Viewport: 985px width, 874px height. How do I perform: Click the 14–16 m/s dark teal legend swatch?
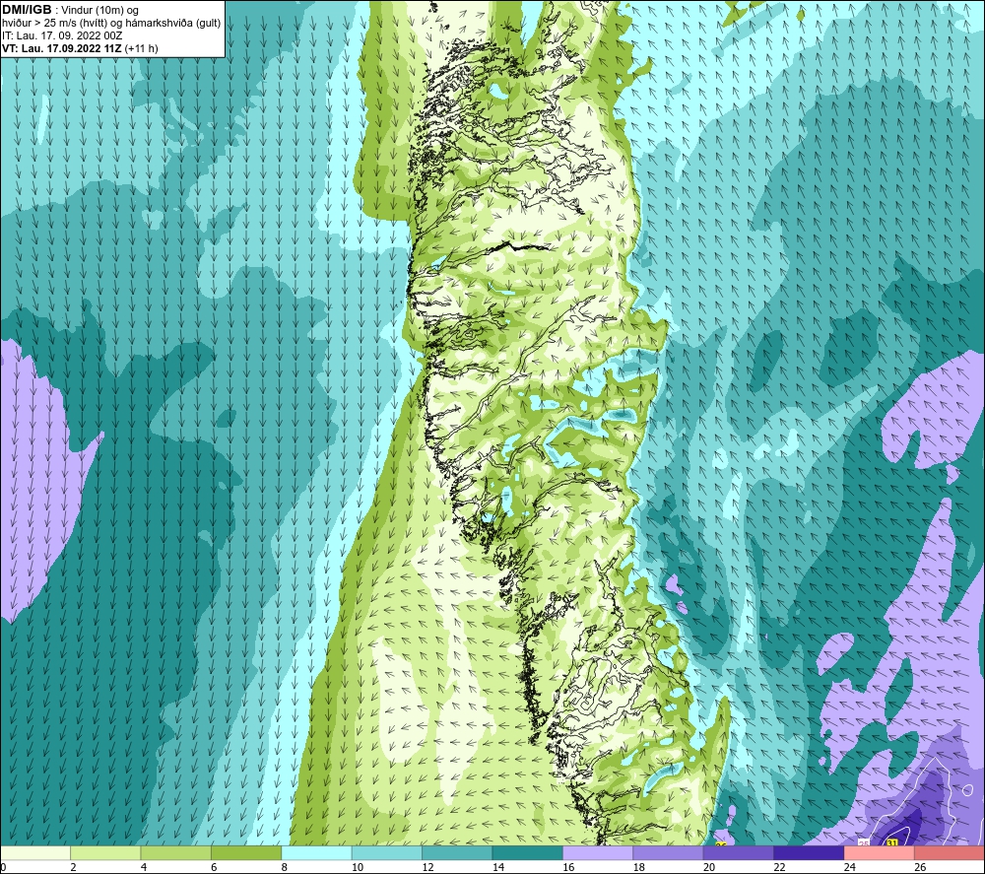coord(528,853)
